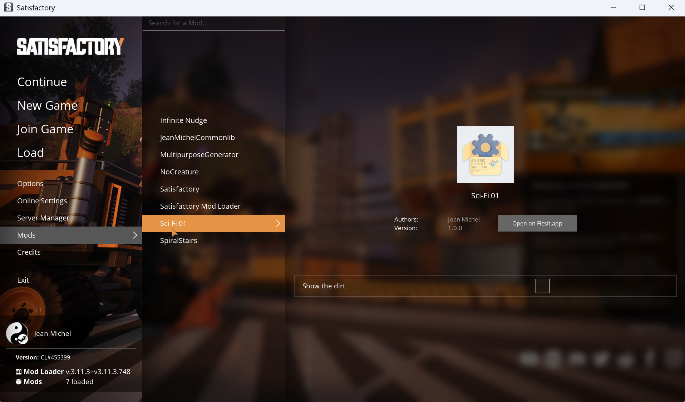The image size is (685, 402).
Task: Click the Version CL#455399 text
Action: click(43, 357)
